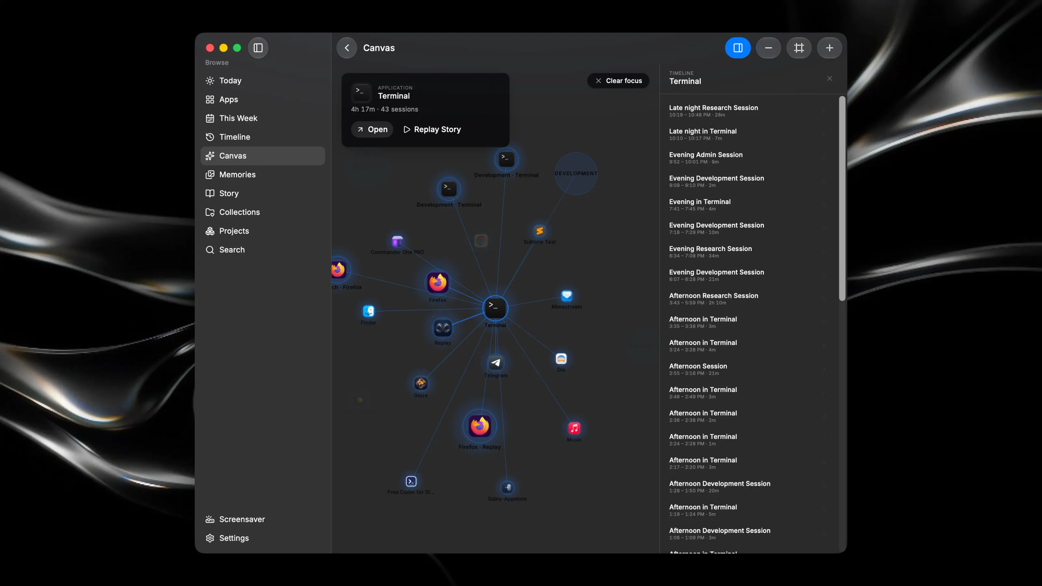Viewport: 1042px width, 586px height.
Task: Clear focus on the canvas
Action: click(x=618, y=81)
